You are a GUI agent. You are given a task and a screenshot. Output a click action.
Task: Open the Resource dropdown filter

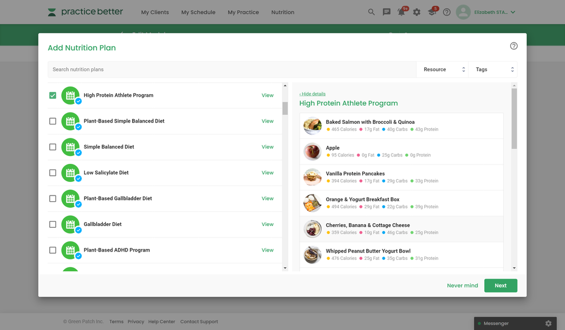[x=443, y=69]
